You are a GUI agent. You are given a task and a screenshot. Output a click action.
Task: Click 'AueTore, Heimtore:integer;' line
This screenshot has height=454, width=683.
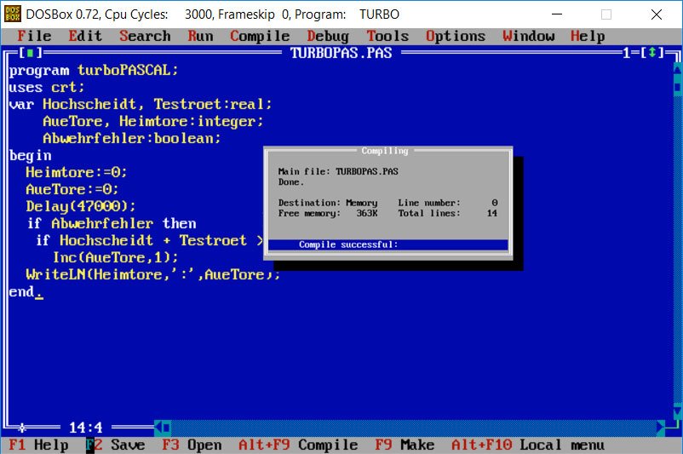[153, 121]
